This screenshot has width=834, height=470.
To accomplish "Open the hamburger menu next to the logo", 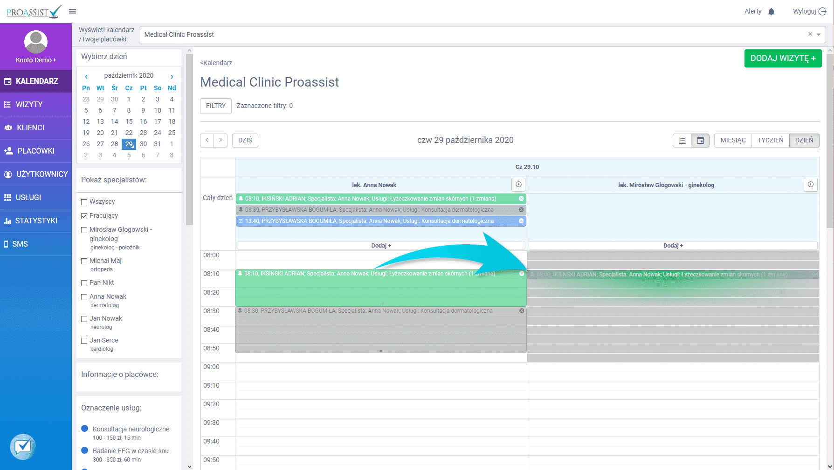I will click(x=72, y=11).
